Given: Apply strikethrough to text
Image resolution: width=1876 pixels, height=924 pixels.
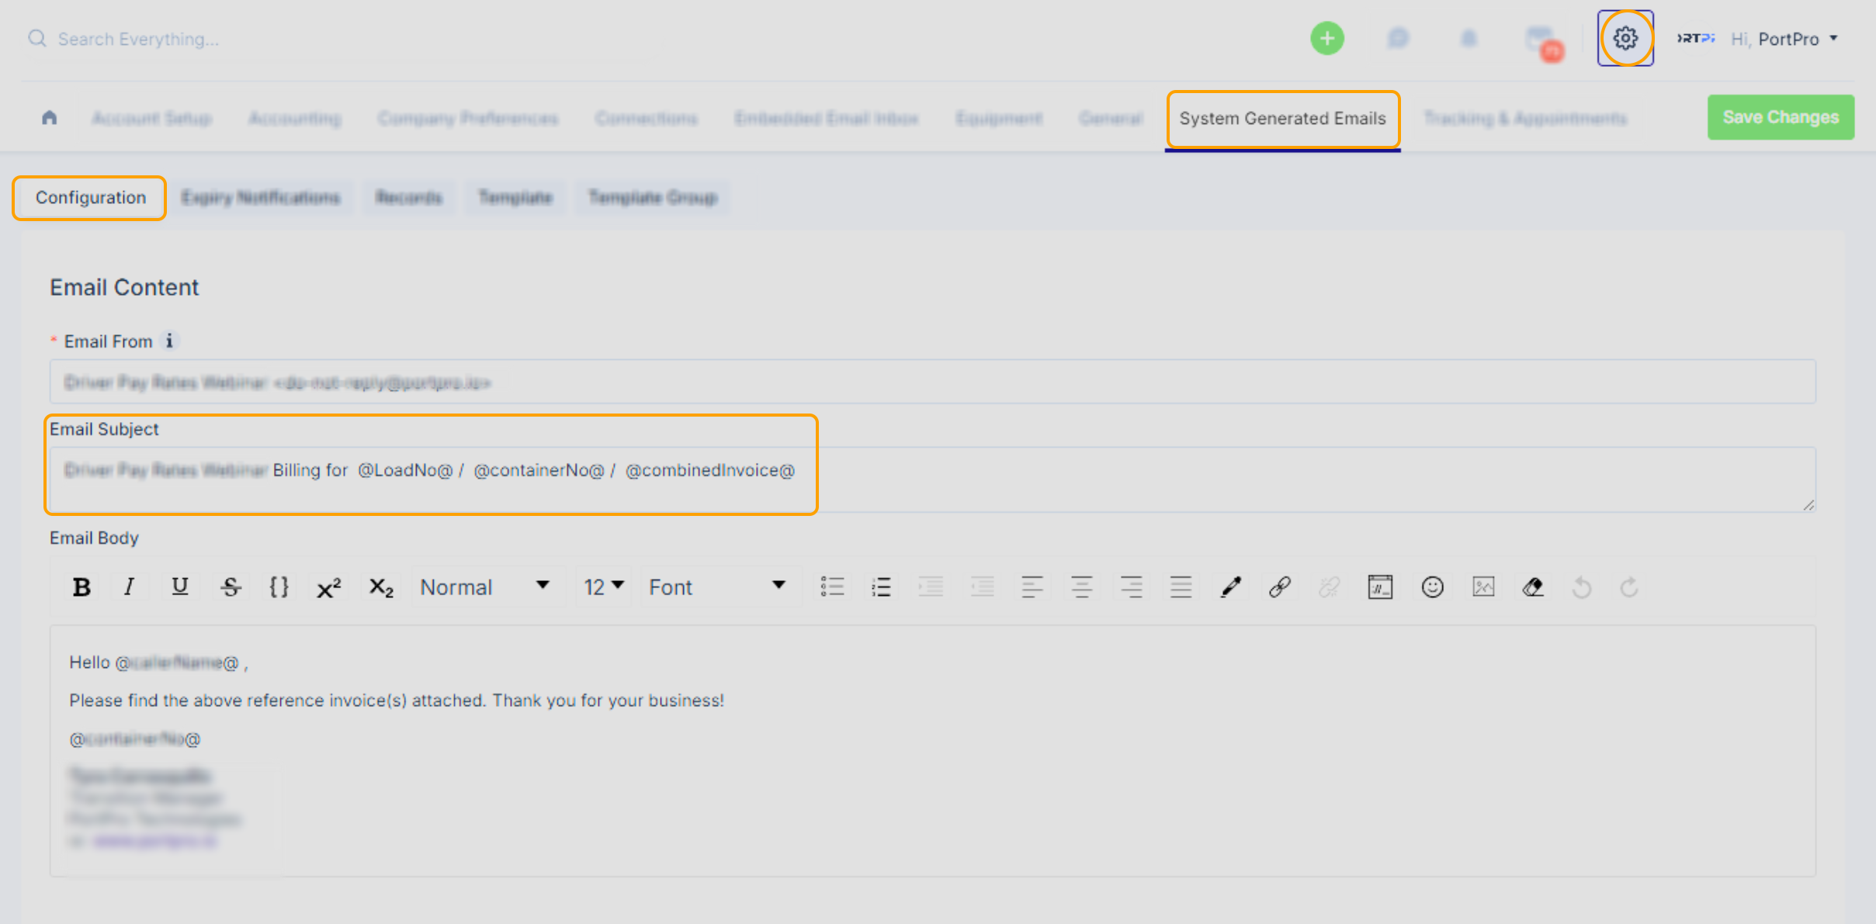Looking at the screenshot, I should point(231,587).
